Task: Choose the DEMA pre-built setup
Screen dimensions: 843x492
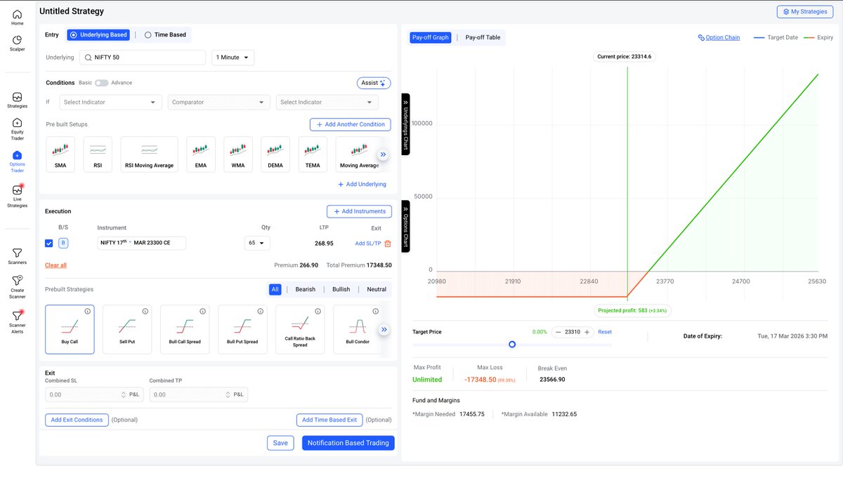Action: tap(275, 154)
